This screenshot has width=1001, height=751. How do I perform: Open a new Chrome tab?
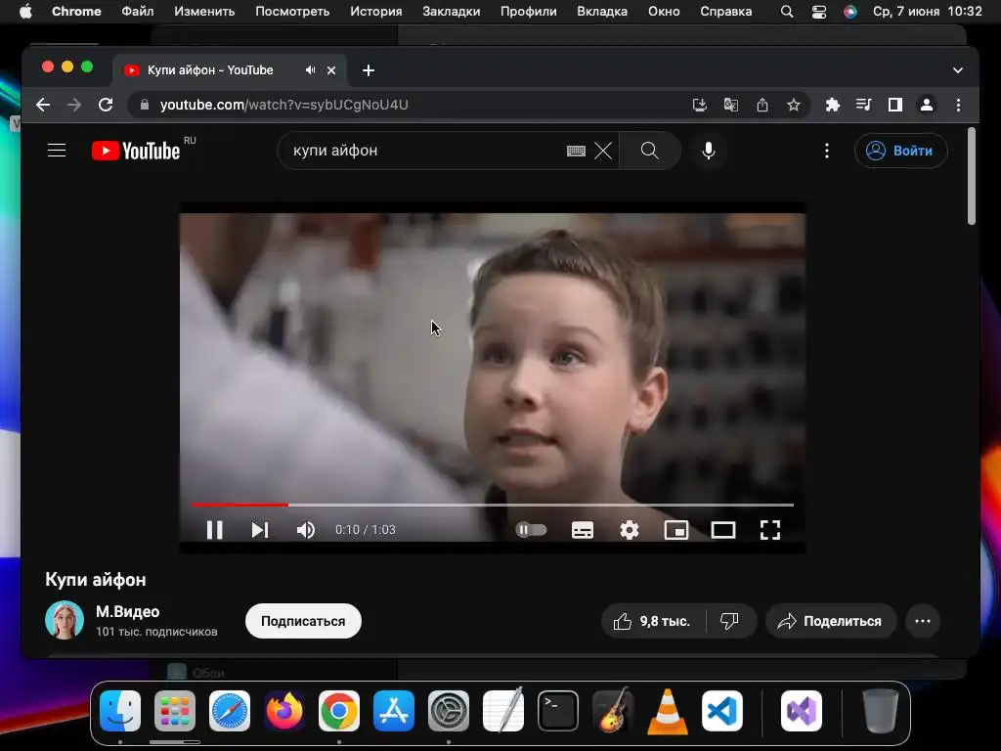369,70
